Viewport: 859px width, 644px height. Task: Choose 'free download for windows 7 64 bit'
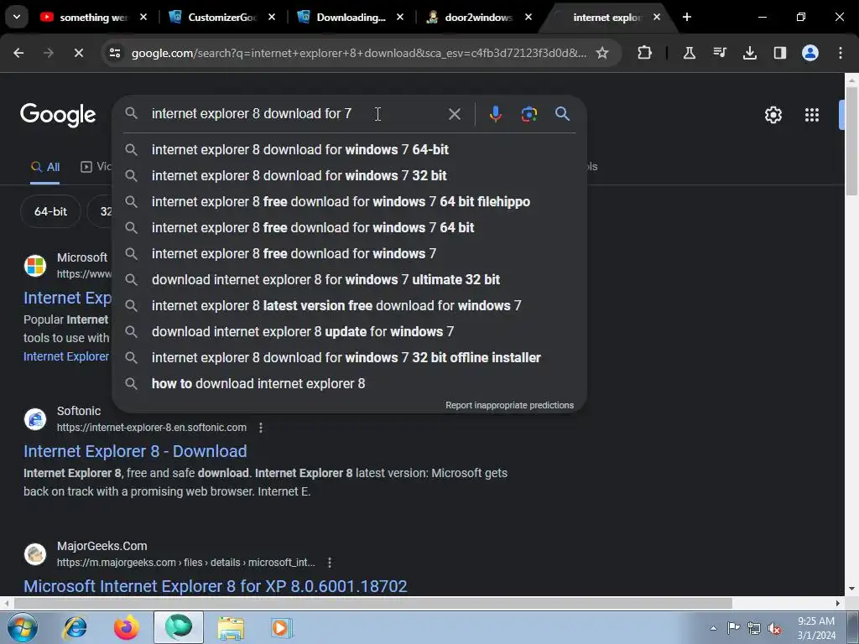[350, 227]
